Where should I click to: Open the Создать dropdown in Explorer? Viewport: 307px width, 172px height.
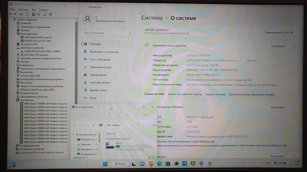point(83,115)
